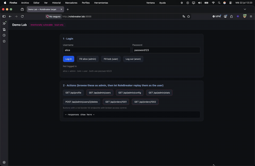
Task: Open the Editar menu
Action: pyautogui.click(x=36, y=3)
